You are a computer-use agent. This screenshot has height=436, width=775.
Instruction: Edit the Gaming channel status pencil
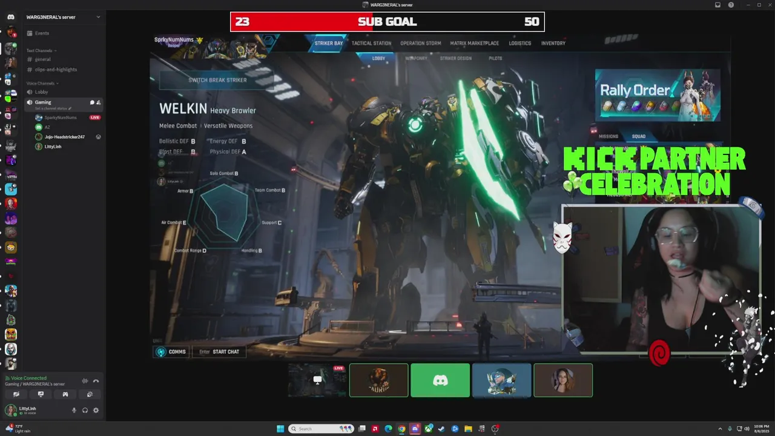pyautogui.click(x=70, y=108)
